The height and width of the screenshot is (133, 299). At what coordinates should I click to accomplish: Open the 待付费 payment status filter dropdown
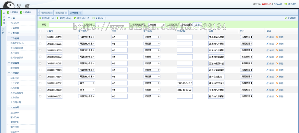[x=156, y=25]
